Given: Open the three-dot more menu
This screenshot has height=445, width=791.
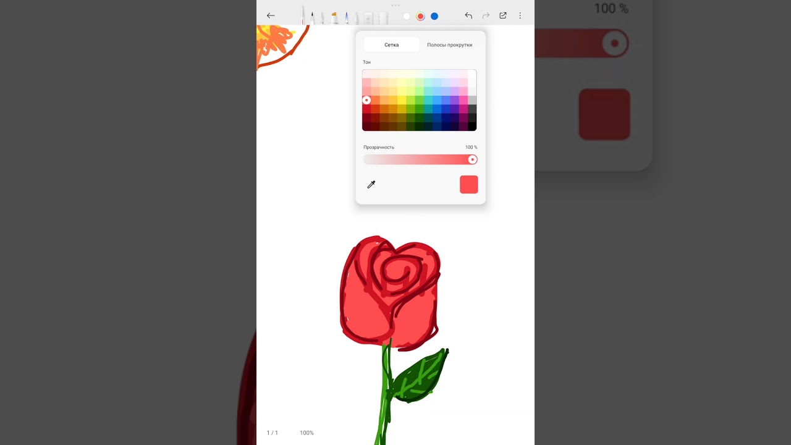Looking at the screenshot, I should 520,15.
